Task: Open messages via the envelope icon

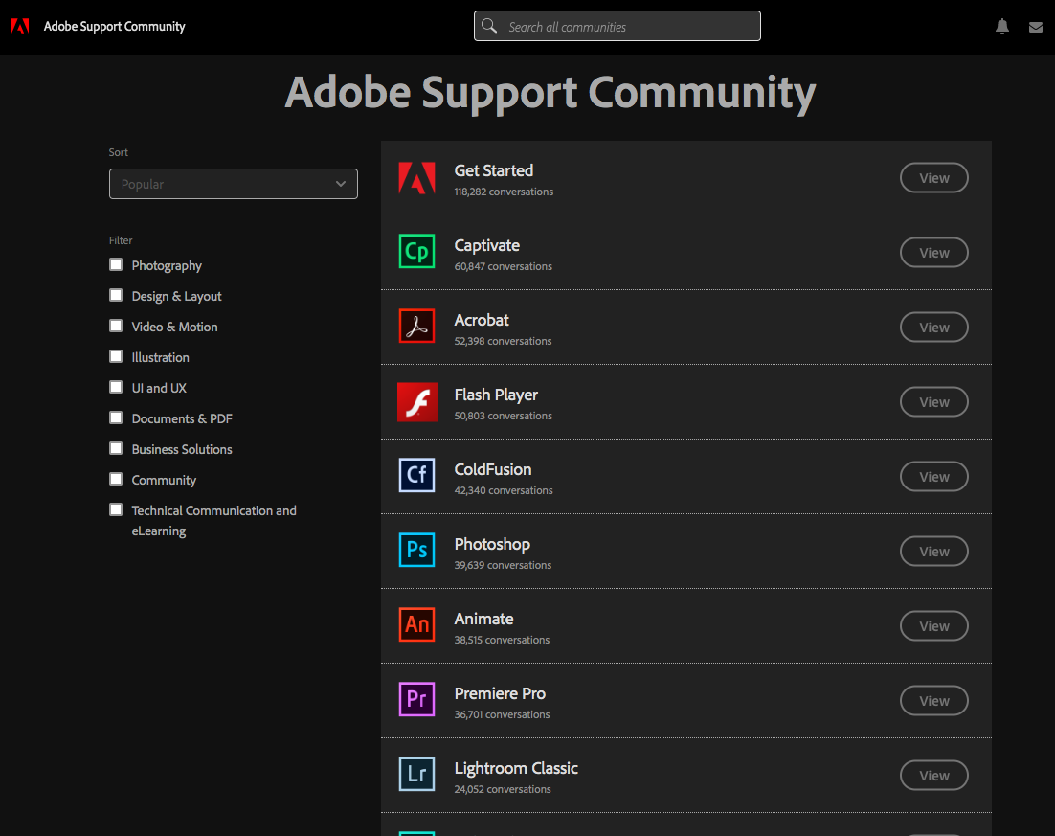Action: coord(1035,26)
